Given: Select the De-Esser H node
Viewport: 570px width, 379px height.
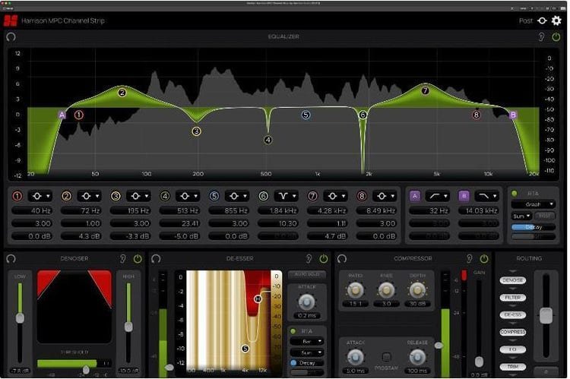Looking at the screenshot, I should 258,298.
